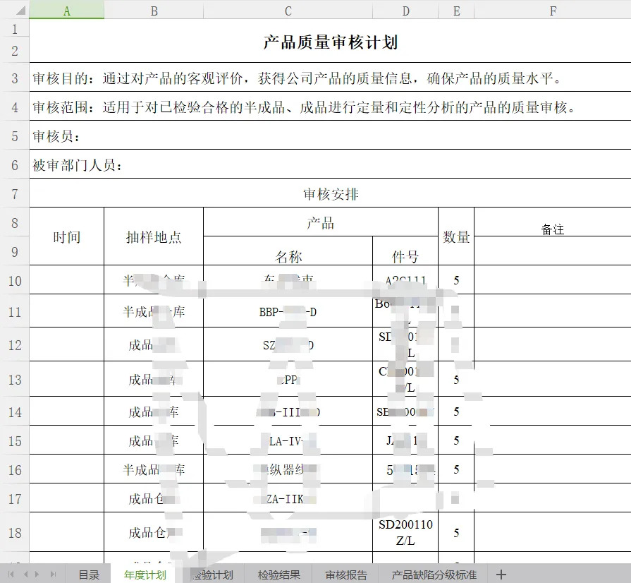Screen dimensions: 631x583
Task: Click the 被审部门人员 cell
Action: (x=330, y=164)
